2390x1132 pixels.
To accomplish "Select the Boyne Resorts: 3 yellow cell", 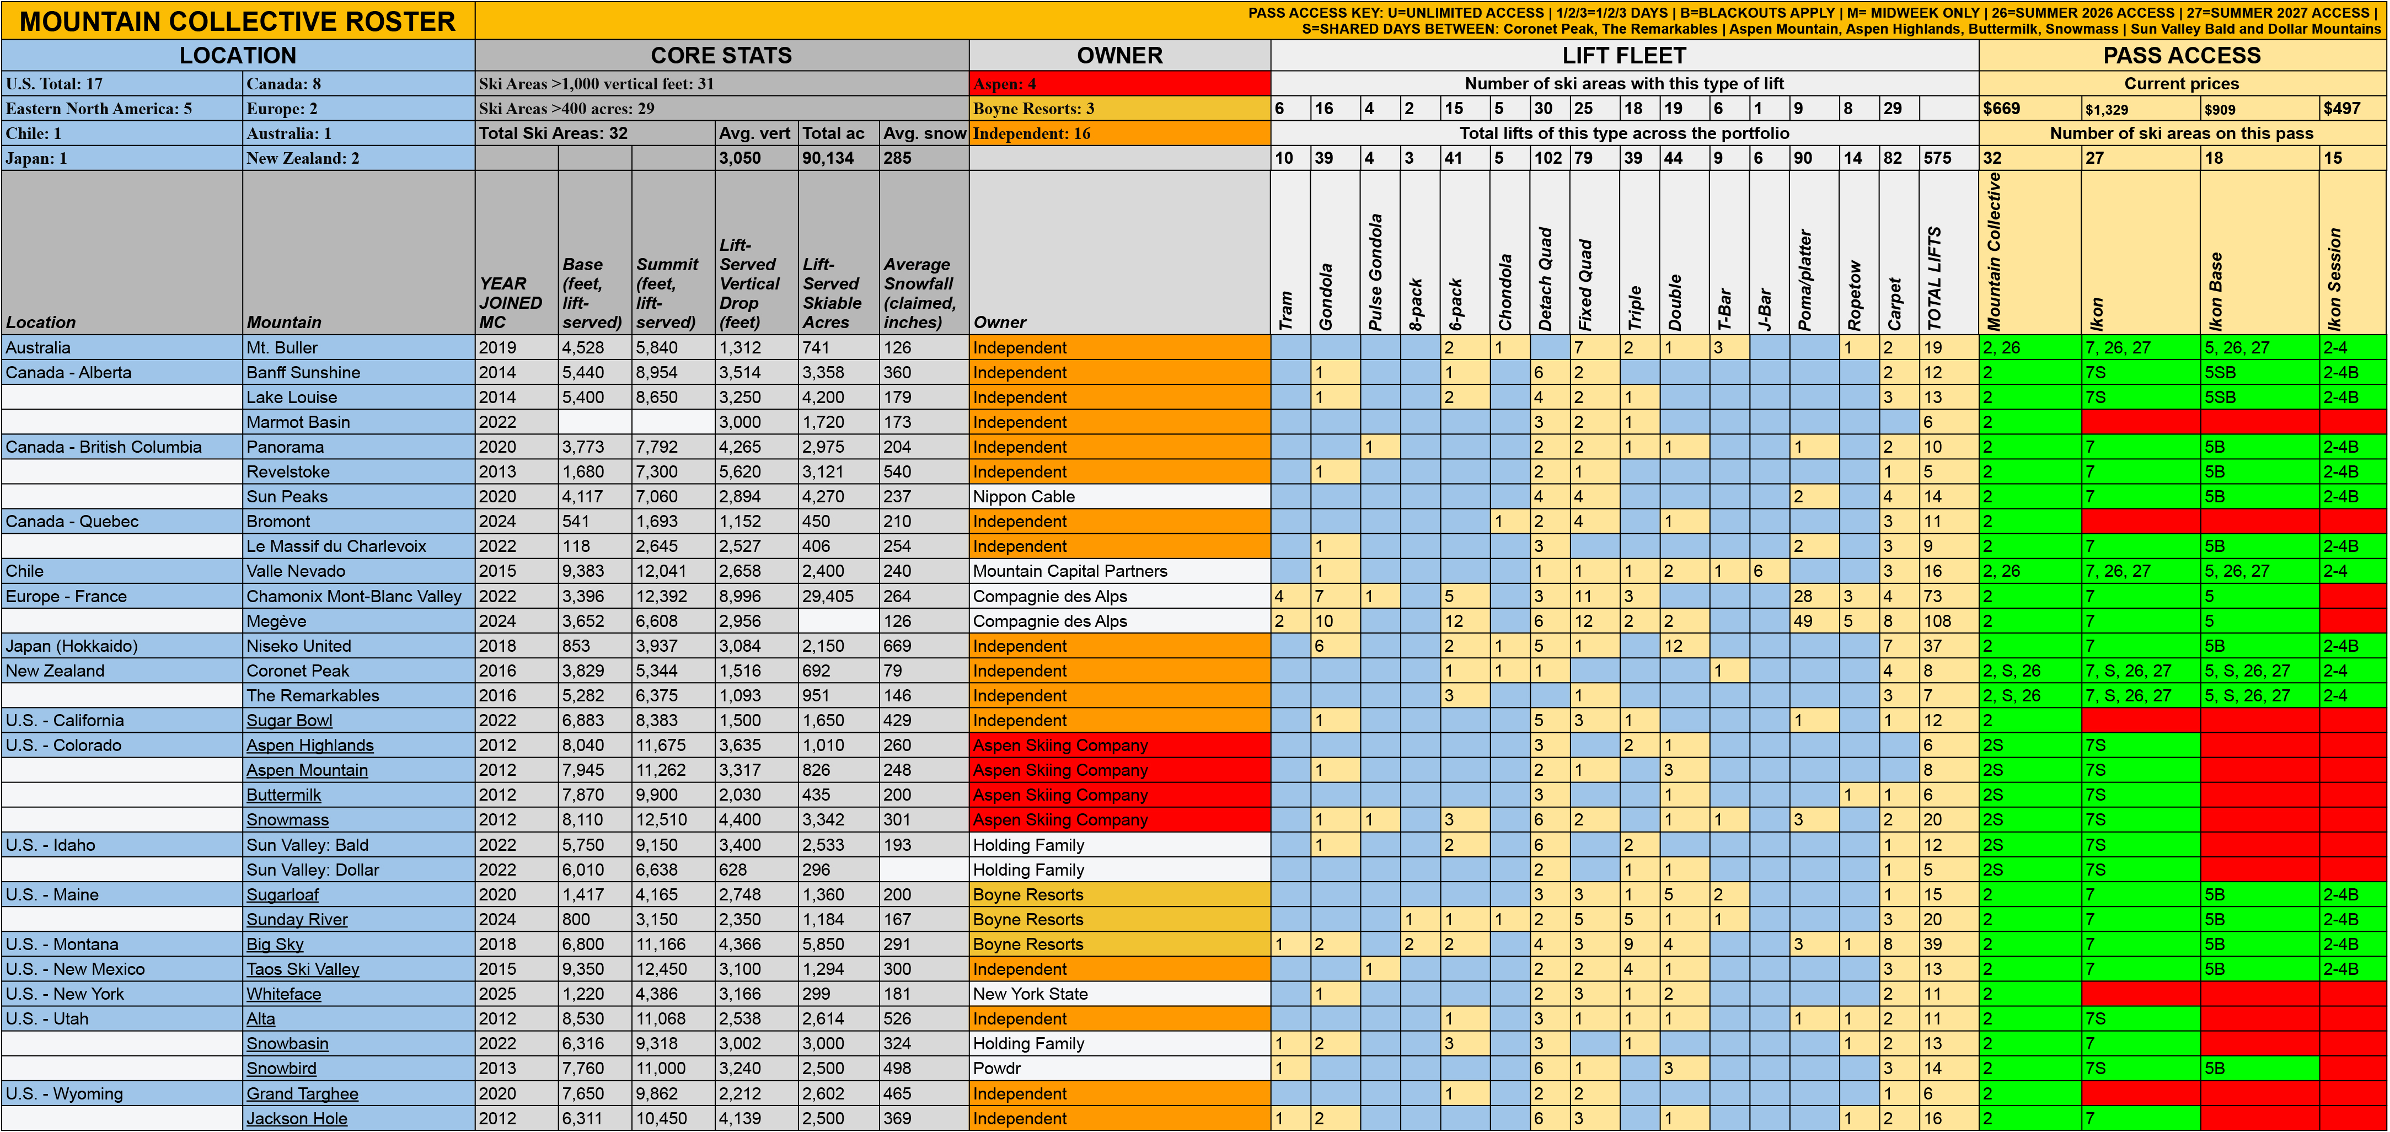I will 1119,109.
